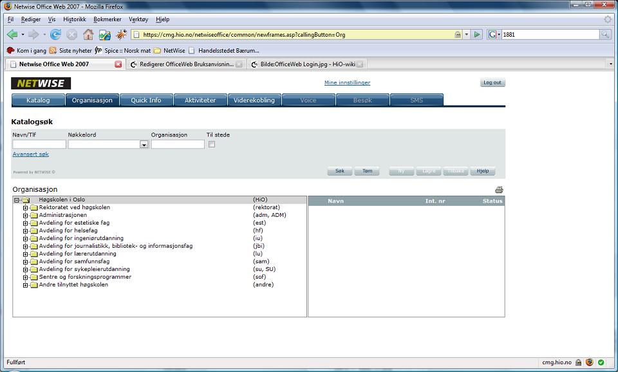618x372 pixels.
Task: Open the Bokmerker menu
Action: coord(108,19)
